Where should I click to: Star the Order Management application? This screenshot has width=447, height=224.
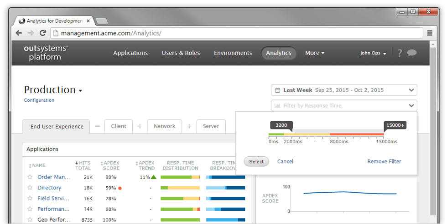pyautogui.click(x=30, y=177)
